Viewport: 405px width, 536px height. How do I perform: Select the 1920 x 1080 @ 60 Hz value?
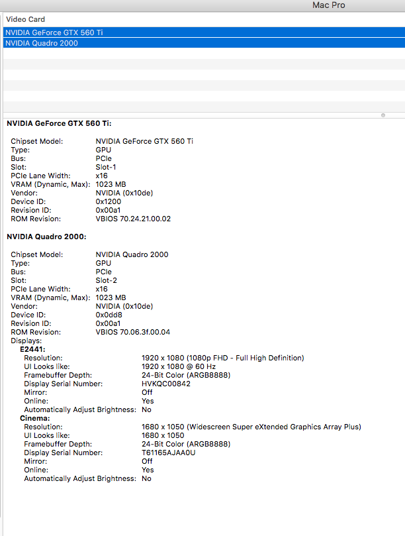pyautogui.click(x=179, y=366)
